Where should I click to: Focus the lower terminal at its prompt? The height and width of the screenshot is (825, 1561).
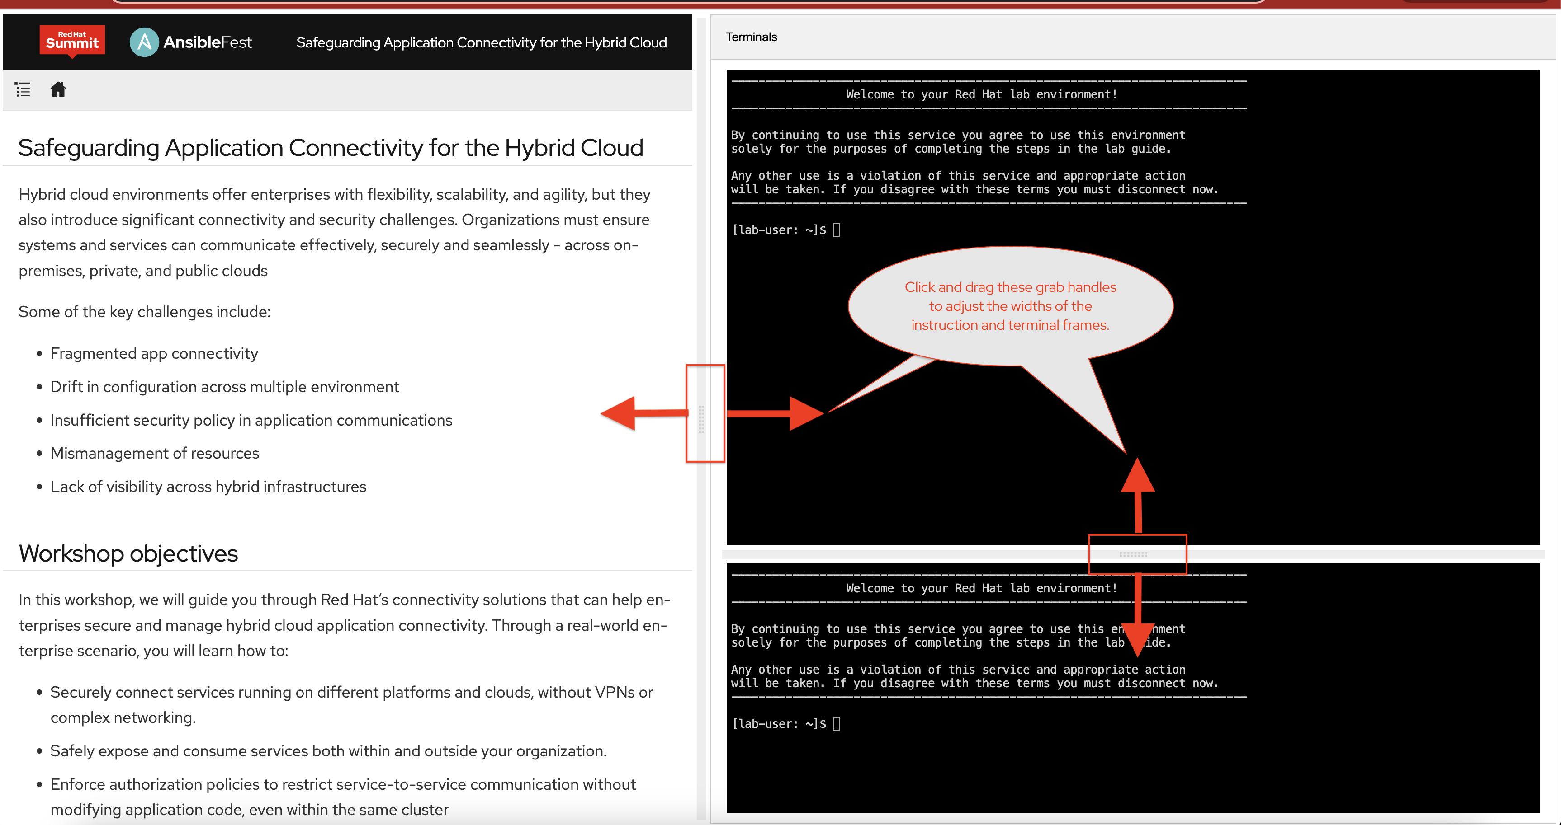coord(836,724)
